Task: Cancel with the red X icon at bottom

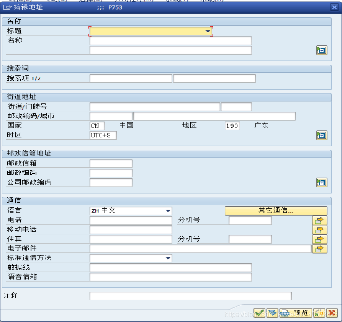Action: (332, 313)
